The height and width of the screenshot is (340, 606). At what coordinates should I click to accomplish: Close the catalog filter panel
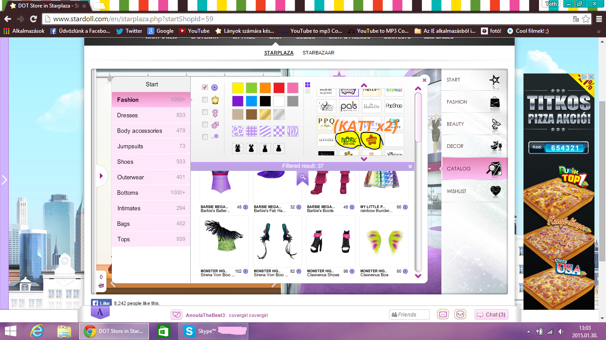coord(424,80)
